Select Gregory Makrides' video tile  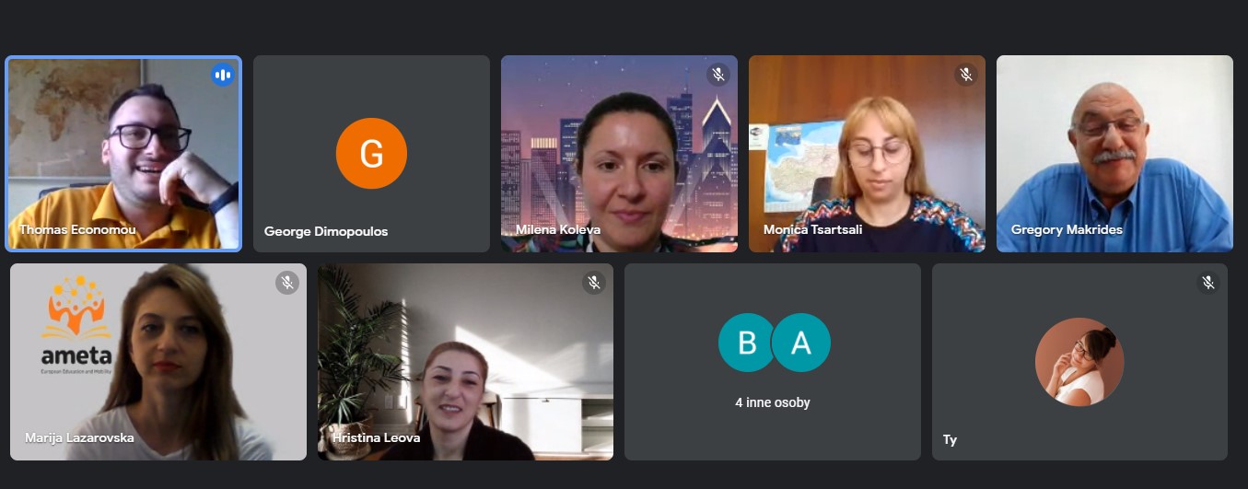pos(1114,154)
